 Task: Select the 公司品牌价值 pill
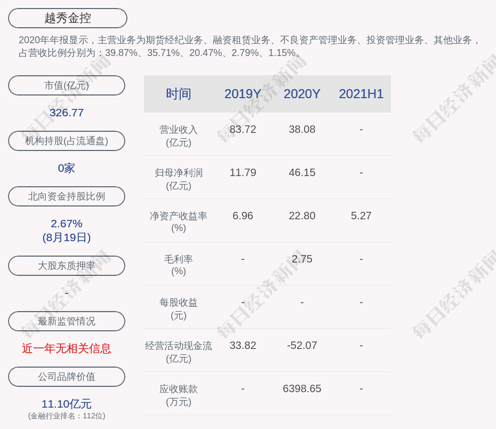(67, 377)
